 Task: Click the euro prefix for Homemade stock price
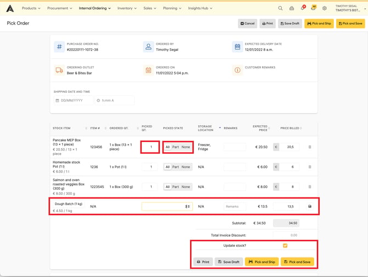tap(276, 167)
